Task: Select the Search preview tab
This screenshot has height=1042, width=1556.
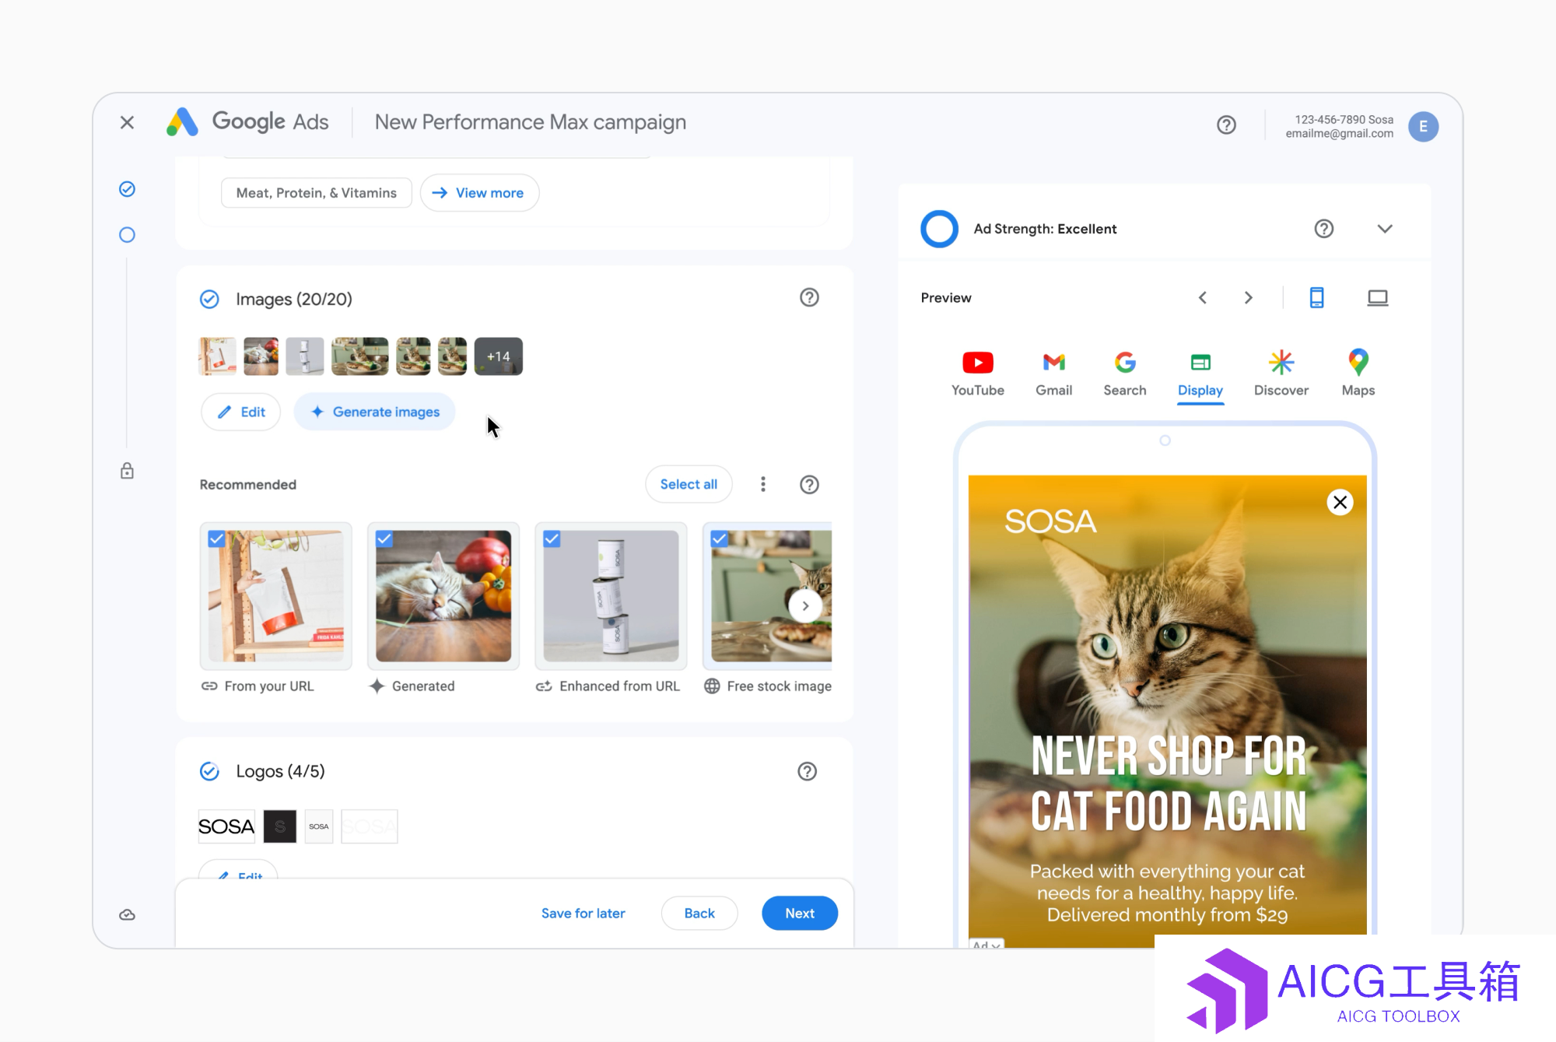Action: [1124, 374]
